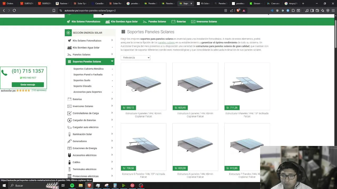Expand Iluminación Solar sidebar arrow
The width and height of the screenshot is (337, 189).
(x=112, y=134)
